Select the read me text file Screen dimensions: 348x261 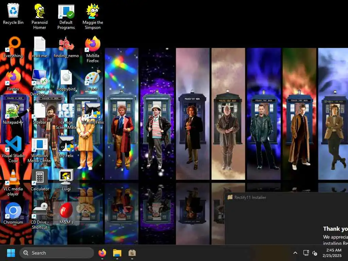coord(39,48)
